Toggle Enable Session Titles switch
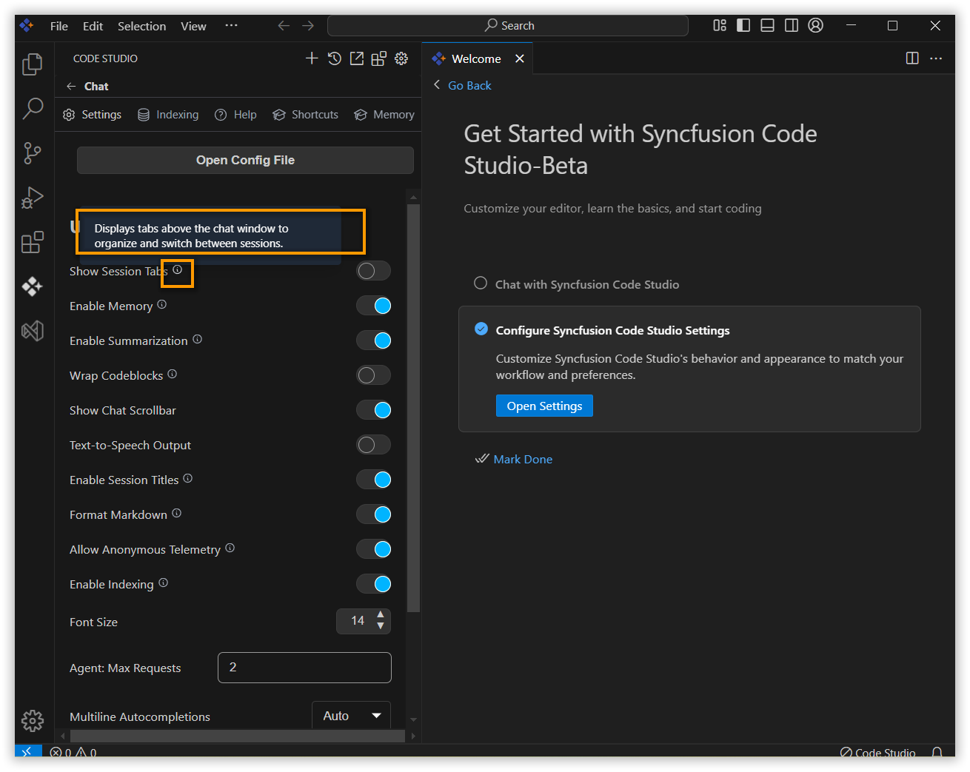970x772 pixels. click(373, 480)
